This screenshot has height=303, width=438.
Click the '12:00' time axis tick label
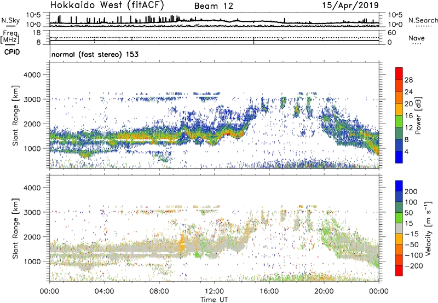214,292
